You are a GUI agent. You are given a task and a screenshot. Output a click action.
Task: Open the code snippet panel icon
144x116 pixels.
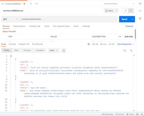140,11
